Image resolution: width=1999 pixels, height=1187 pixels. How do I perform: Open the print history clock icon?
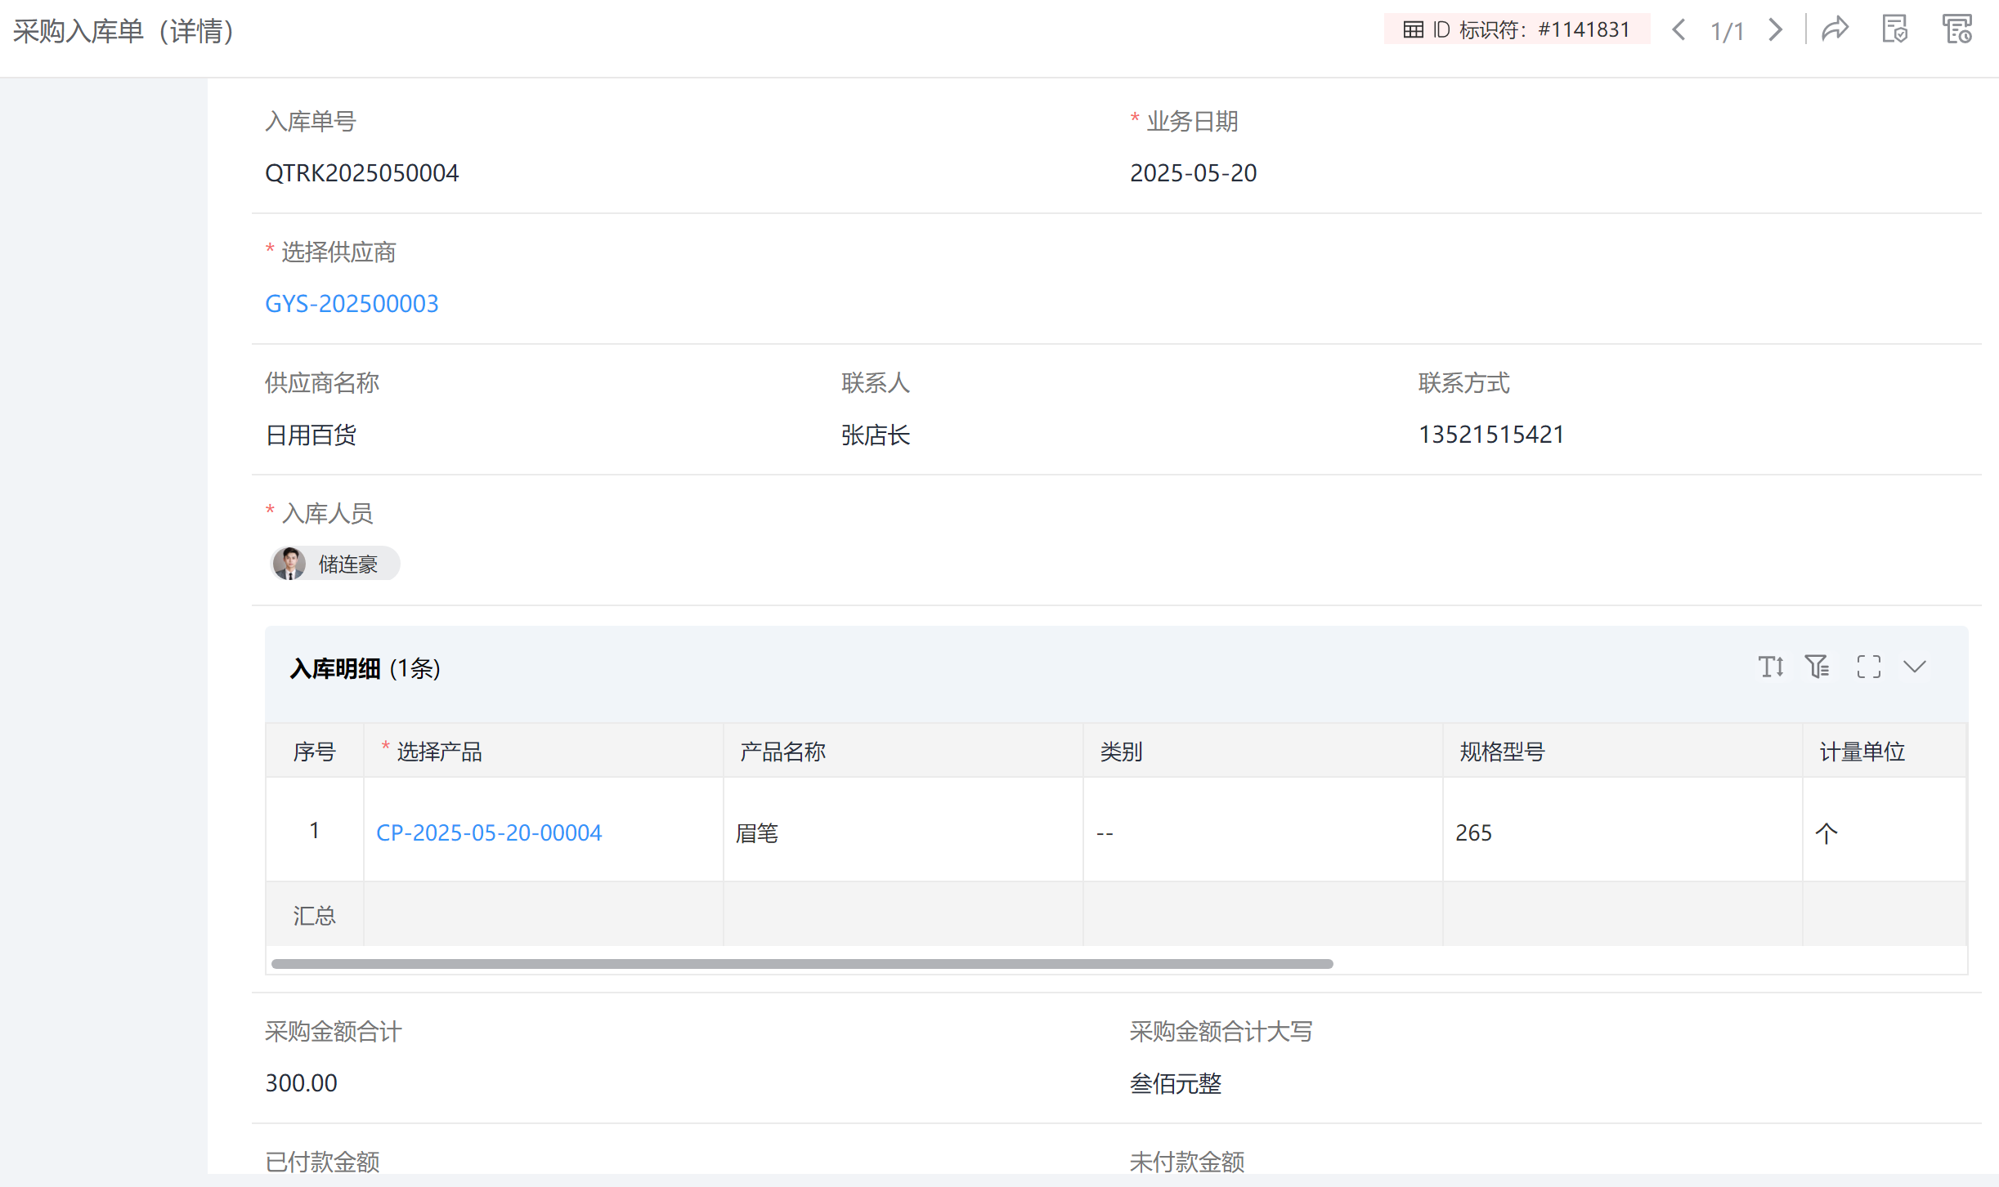pos(1957,30)
